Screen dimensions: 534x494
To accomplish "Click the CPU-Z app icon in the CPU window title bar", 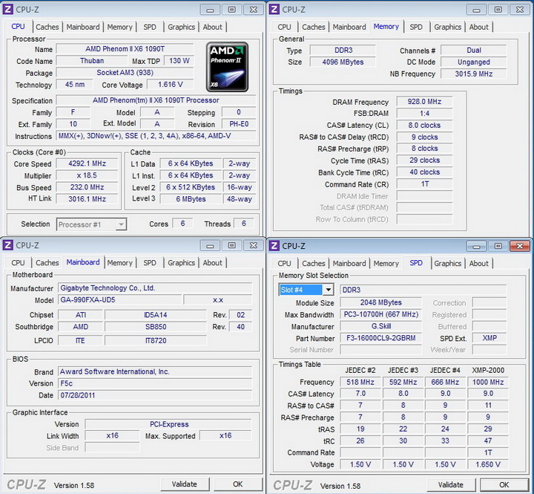I will 8,9.
